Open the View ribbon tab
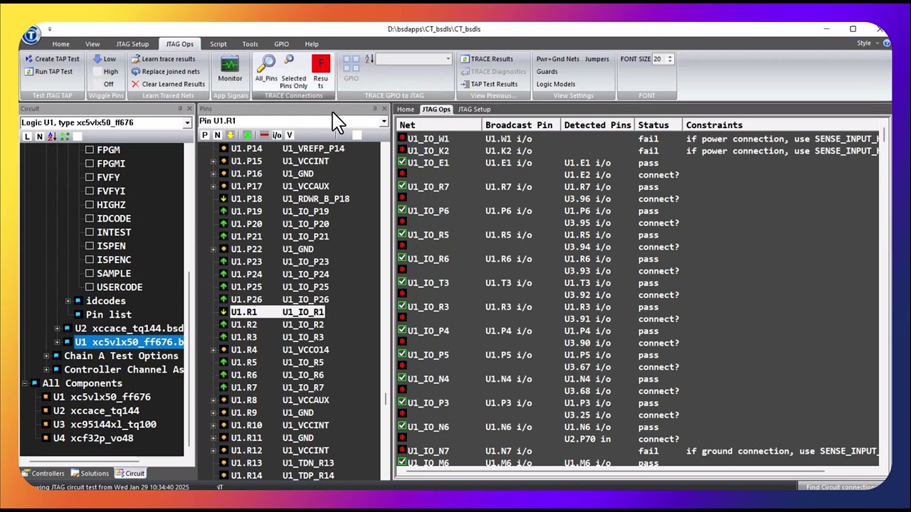Screen dimensions: 911x512 coord(93,44)
